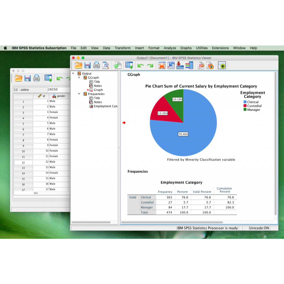
Task: Open the Apple menu
Action: tap(6, 48)
